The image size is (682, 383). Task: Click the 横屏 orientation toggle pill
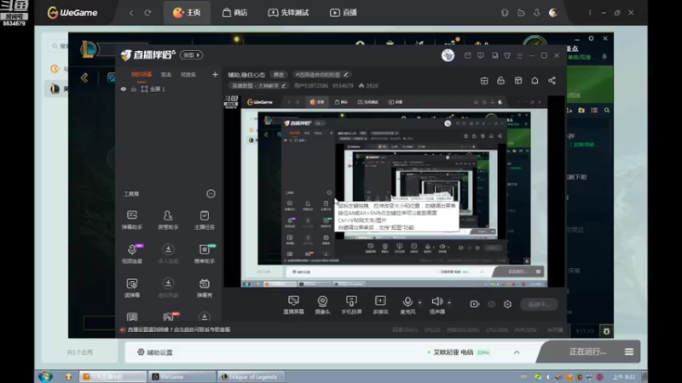coord(191,55)
